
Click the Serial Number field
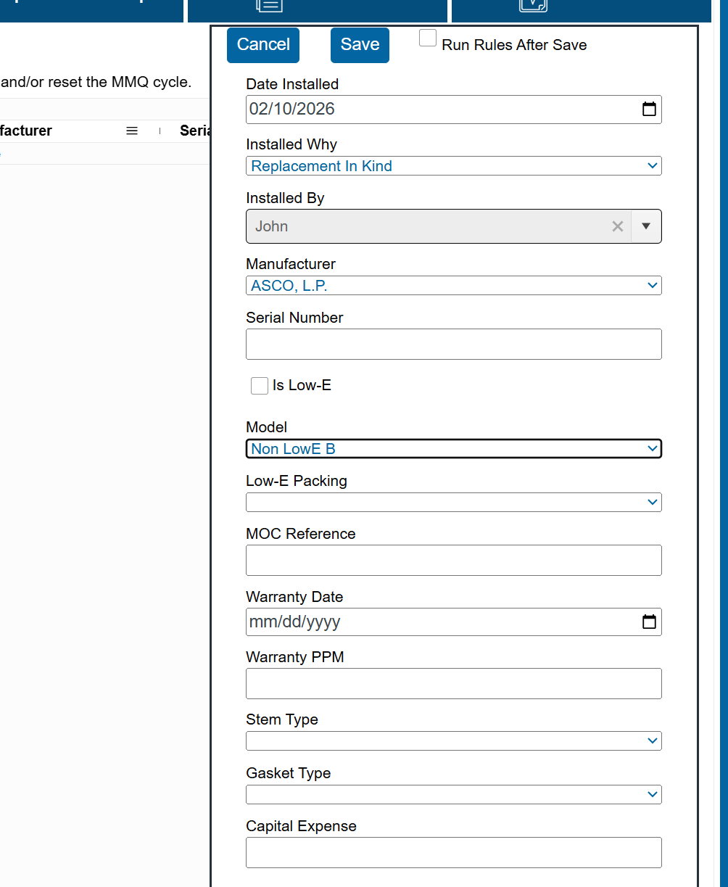coord(454,345)
